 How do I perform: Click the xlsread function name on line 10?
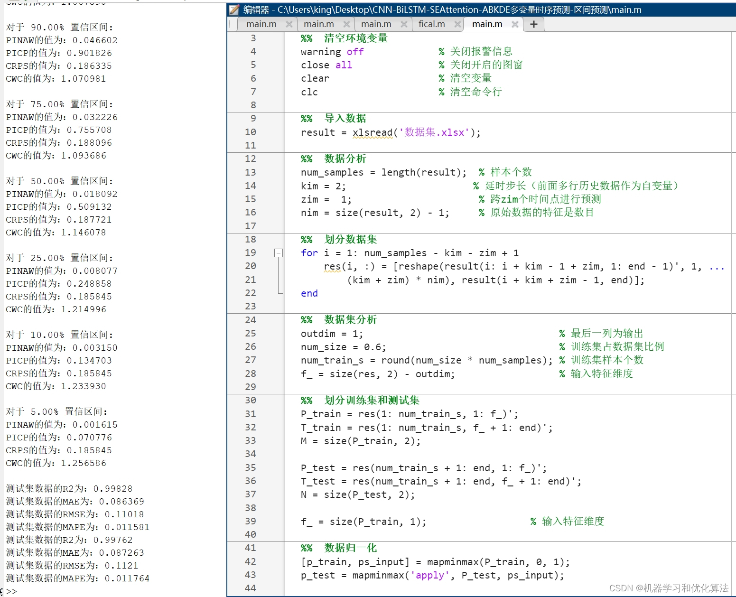(373, 132)
